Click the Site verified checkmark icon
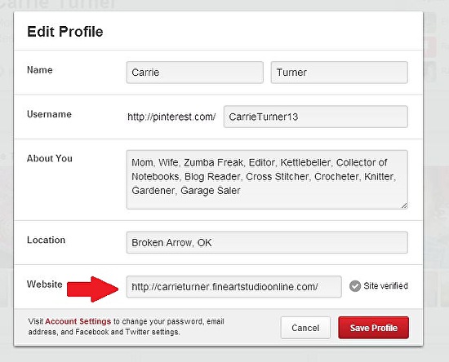The height and width of the screenshot is (362, 449). (x=355, y=286)
